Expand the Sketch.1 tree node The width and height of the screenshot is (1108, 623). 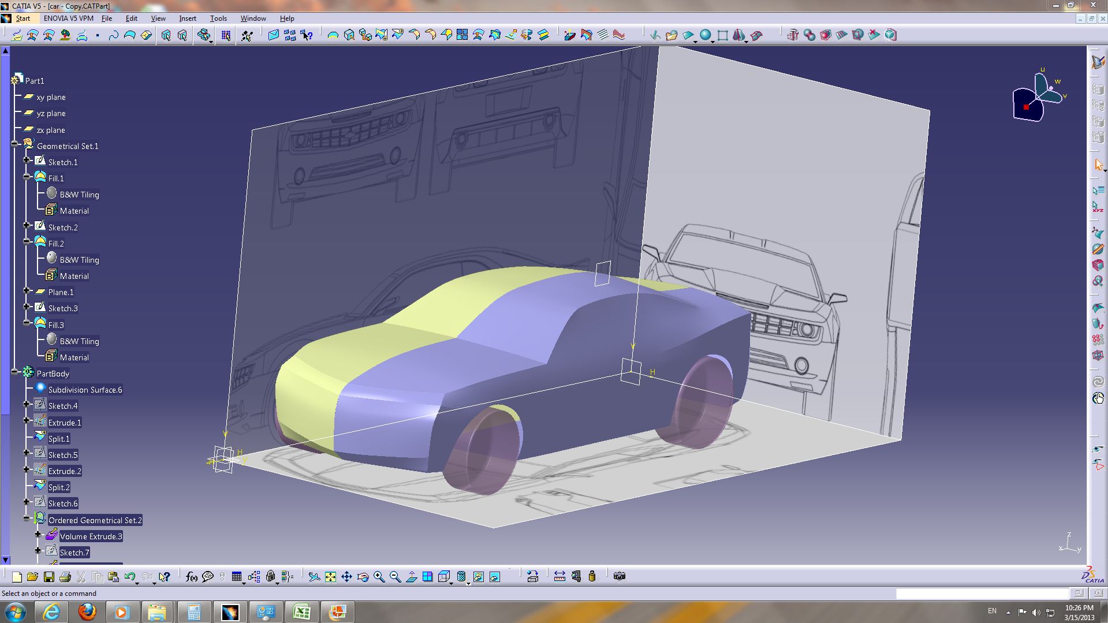point(27,160)
